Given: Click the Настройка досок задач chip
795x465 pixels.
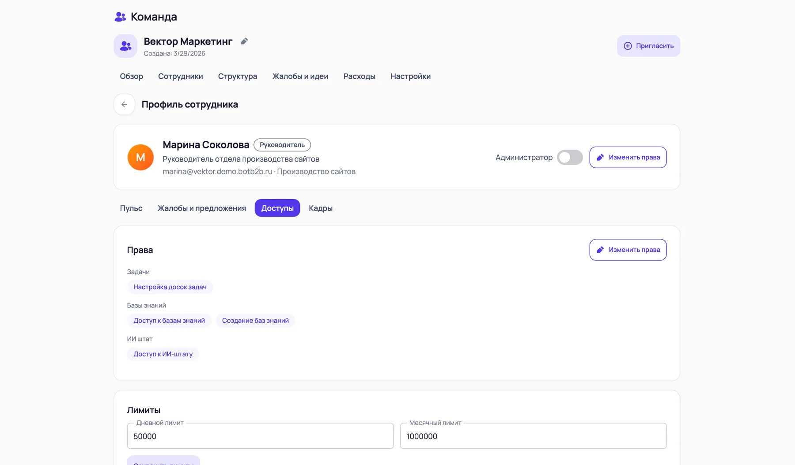Looking at the screenshot, I should 170,287.
